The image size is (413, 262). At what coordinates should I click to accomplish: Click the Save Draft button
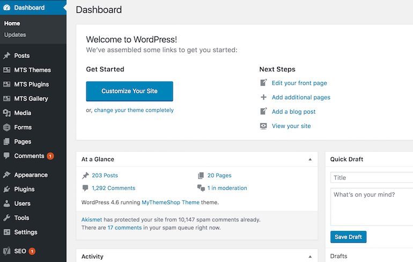(x=348, y=237)
